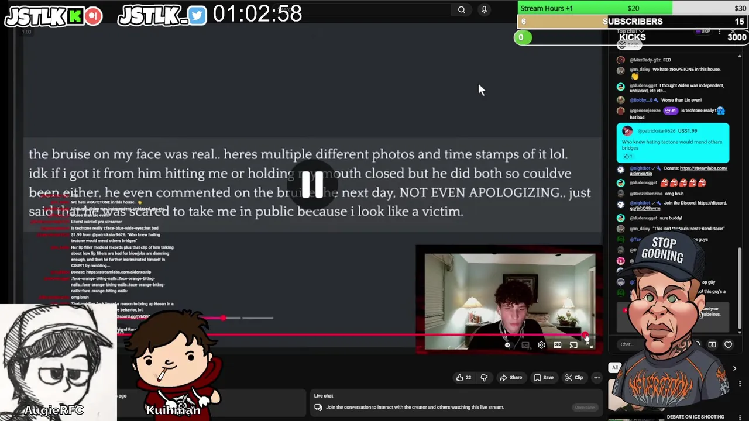Open the picture-in-picture webcam video thumbnail

510,301
